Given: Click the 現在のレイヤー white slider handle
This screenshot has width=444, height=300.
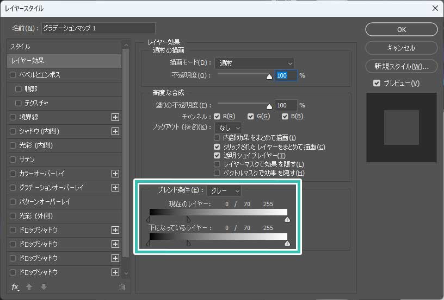Looking at the screenshot, I should pos(287,220).
